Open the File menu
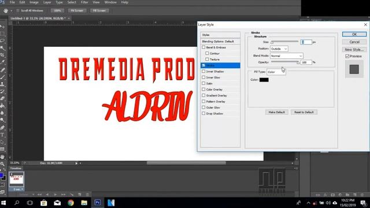This screenshot has width=370, height=208. 12,2
